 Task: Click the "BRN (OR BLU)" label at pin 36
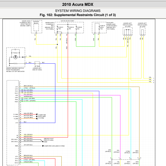[28, 155]
